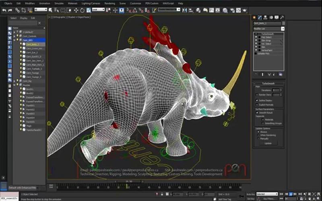Open the Hierarchy command panel tab
Viewport: 322px width, 201px height.
coord(266,17)
